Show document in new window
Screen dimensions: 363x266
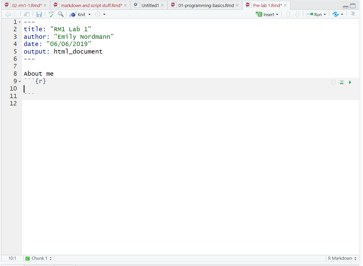coord(27,15)
